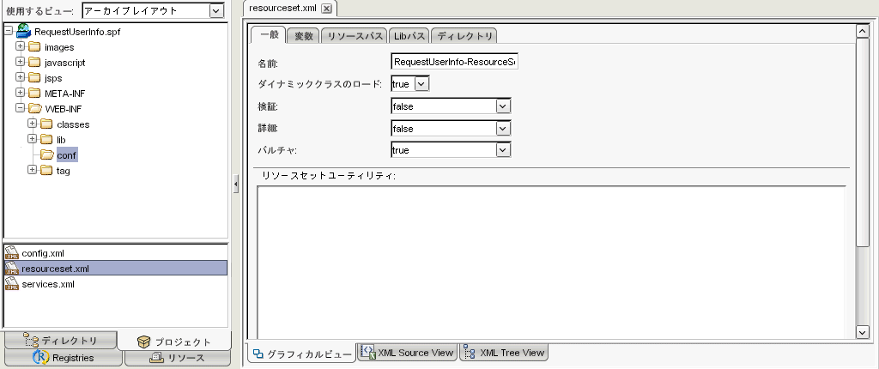This screenshot has height=369, width=879.
Task: Select the javascript tree item label
Action: click(x=65, y=63)
